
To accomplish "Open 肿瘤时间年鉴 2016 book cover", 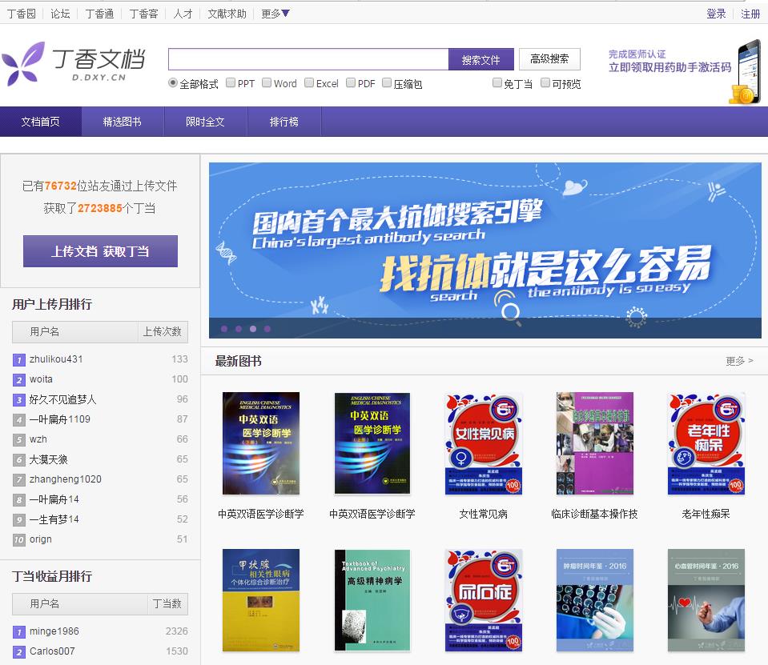I will coord(594,600).
